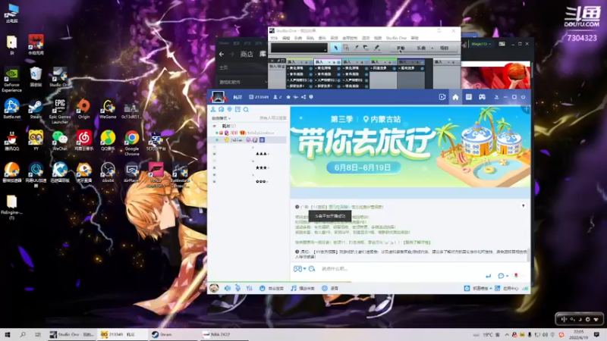607x341 pixels.
Task: Toggle first insert effect power on second channel
Action: pos(338,68)
